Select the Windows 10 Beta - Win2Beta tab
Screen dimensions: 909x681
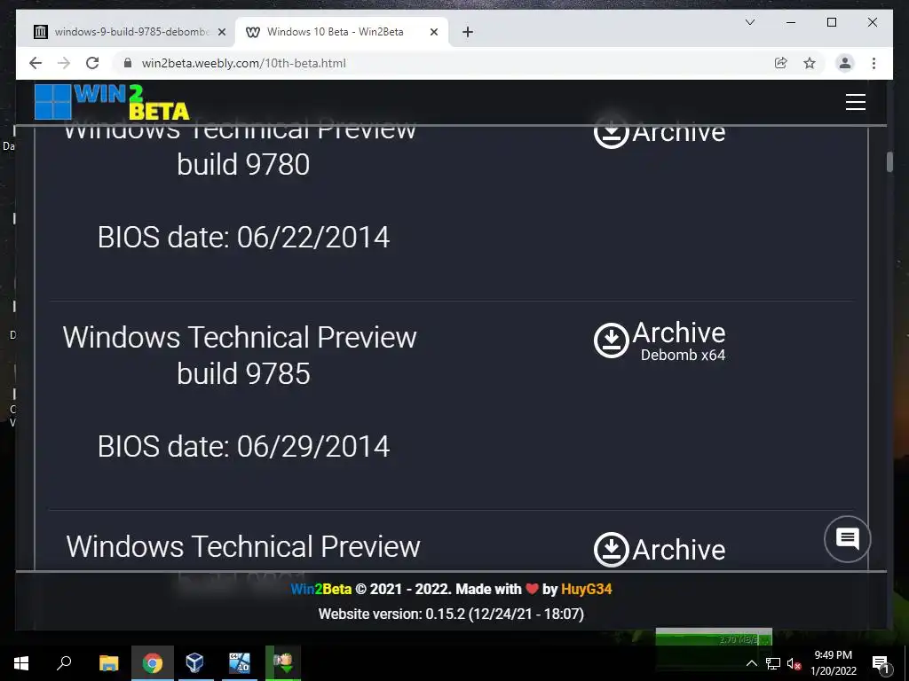341,32
